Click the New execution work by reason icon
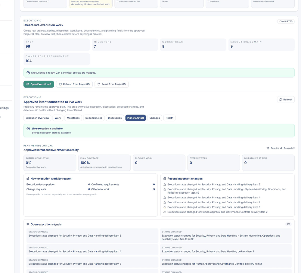Image resolution: width=301 pixels, height=273 pixels. pyautogui.click(x=28, y=179)
